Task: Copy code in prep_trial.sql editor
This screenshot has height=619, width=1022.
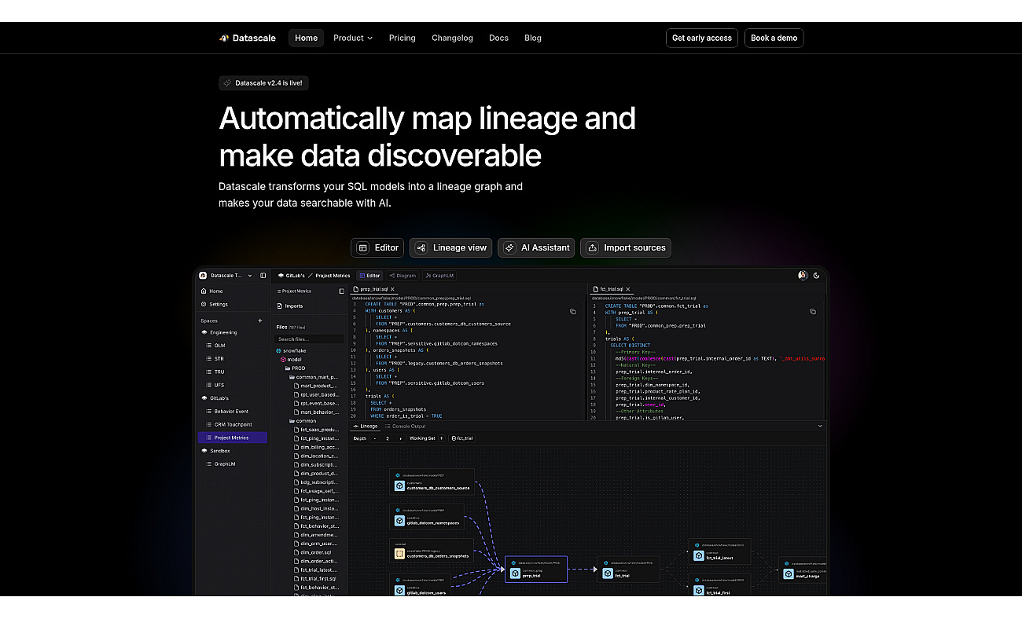Action: click(572, 312)
